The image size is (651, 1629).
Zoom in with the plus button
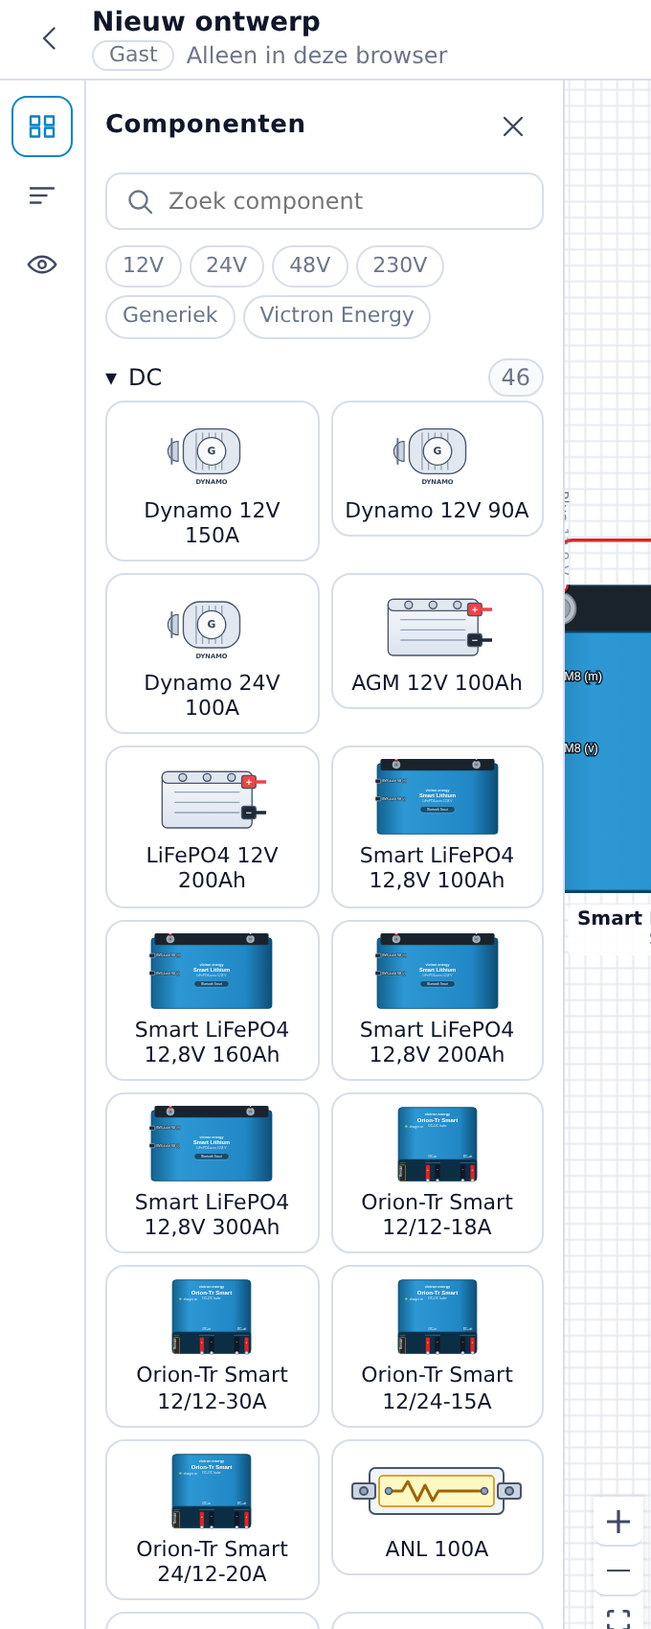pyautogui.click(x=618, y=1522)
